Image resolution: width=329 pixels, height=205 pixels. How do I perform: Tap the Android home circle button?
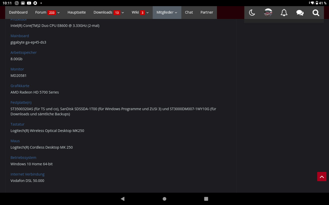click(164, 199)
